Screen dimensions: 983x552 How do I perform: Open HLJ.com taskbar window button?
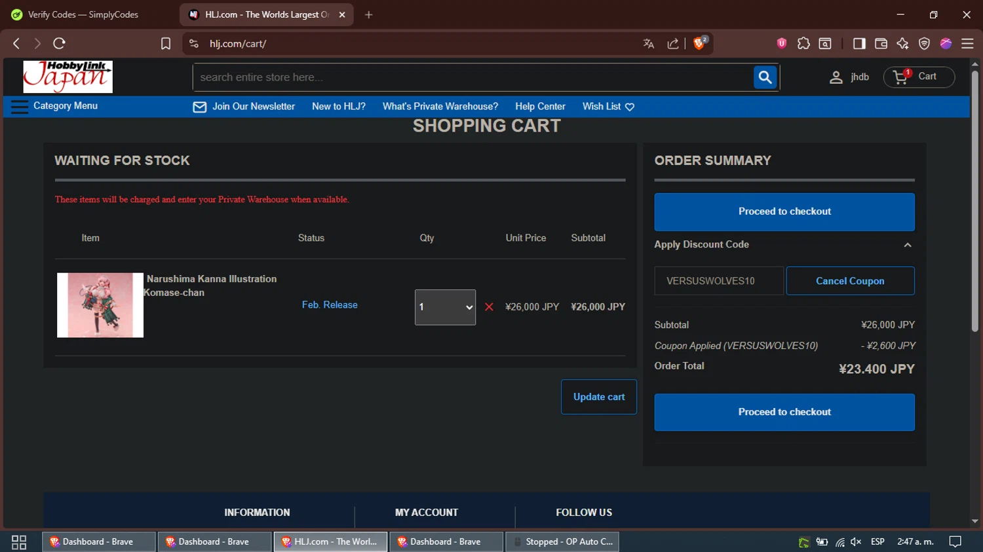(x=331, y=542)
